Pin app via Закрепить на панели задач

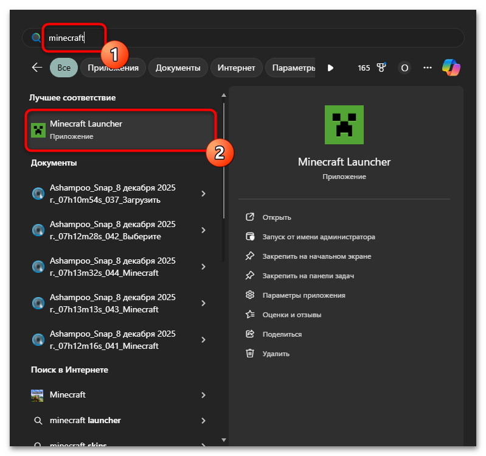pos(308,276)
